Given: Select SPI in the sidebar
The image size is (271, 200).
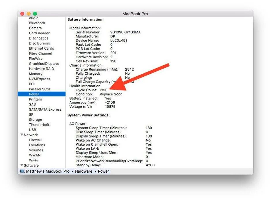Looking at the screenshot, I should [x=32, y=114].
